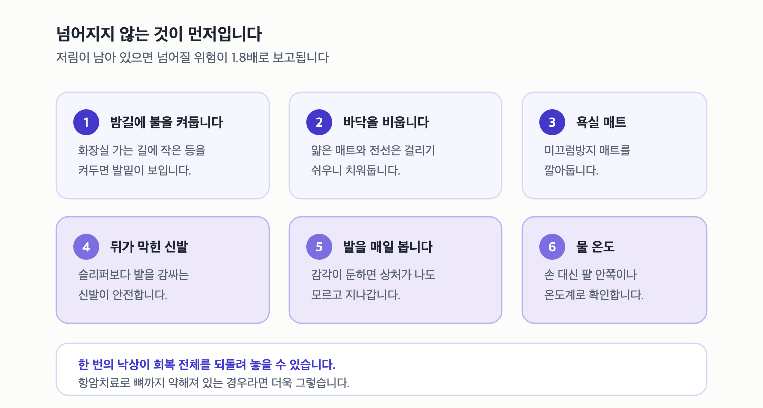763x408 pixels.
Task: Click the number 3 circle badge
Action: tap(552, 122)
